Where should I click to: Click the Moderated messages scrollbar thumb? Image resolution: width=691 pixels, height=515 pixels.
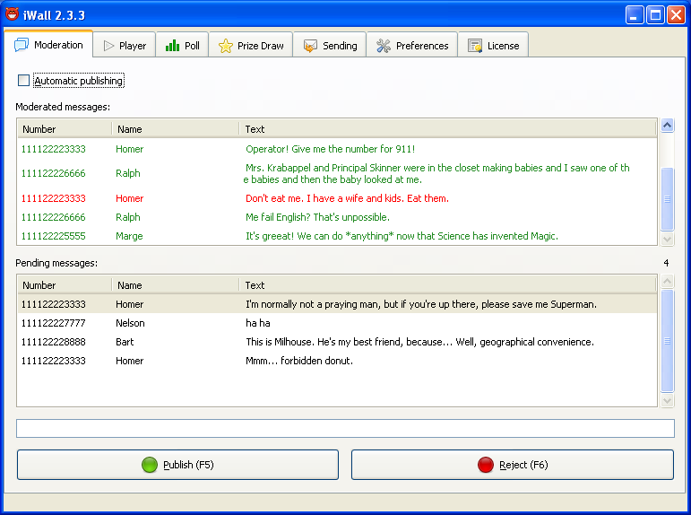coord(667,199)
